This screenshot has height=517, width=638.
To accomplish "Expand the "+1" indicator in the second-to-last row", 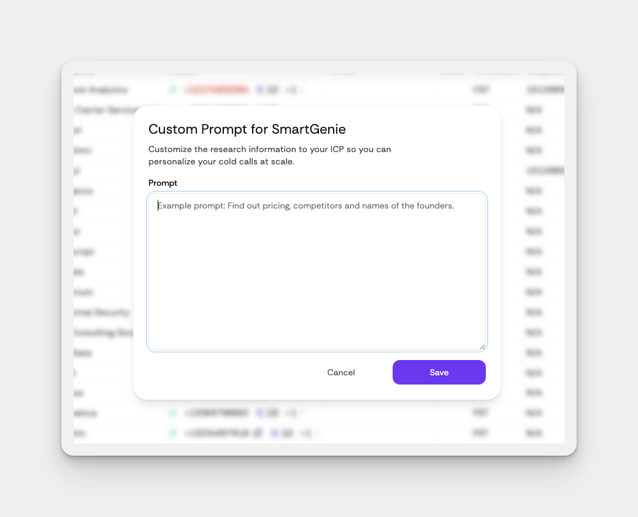I will [292, 413].
